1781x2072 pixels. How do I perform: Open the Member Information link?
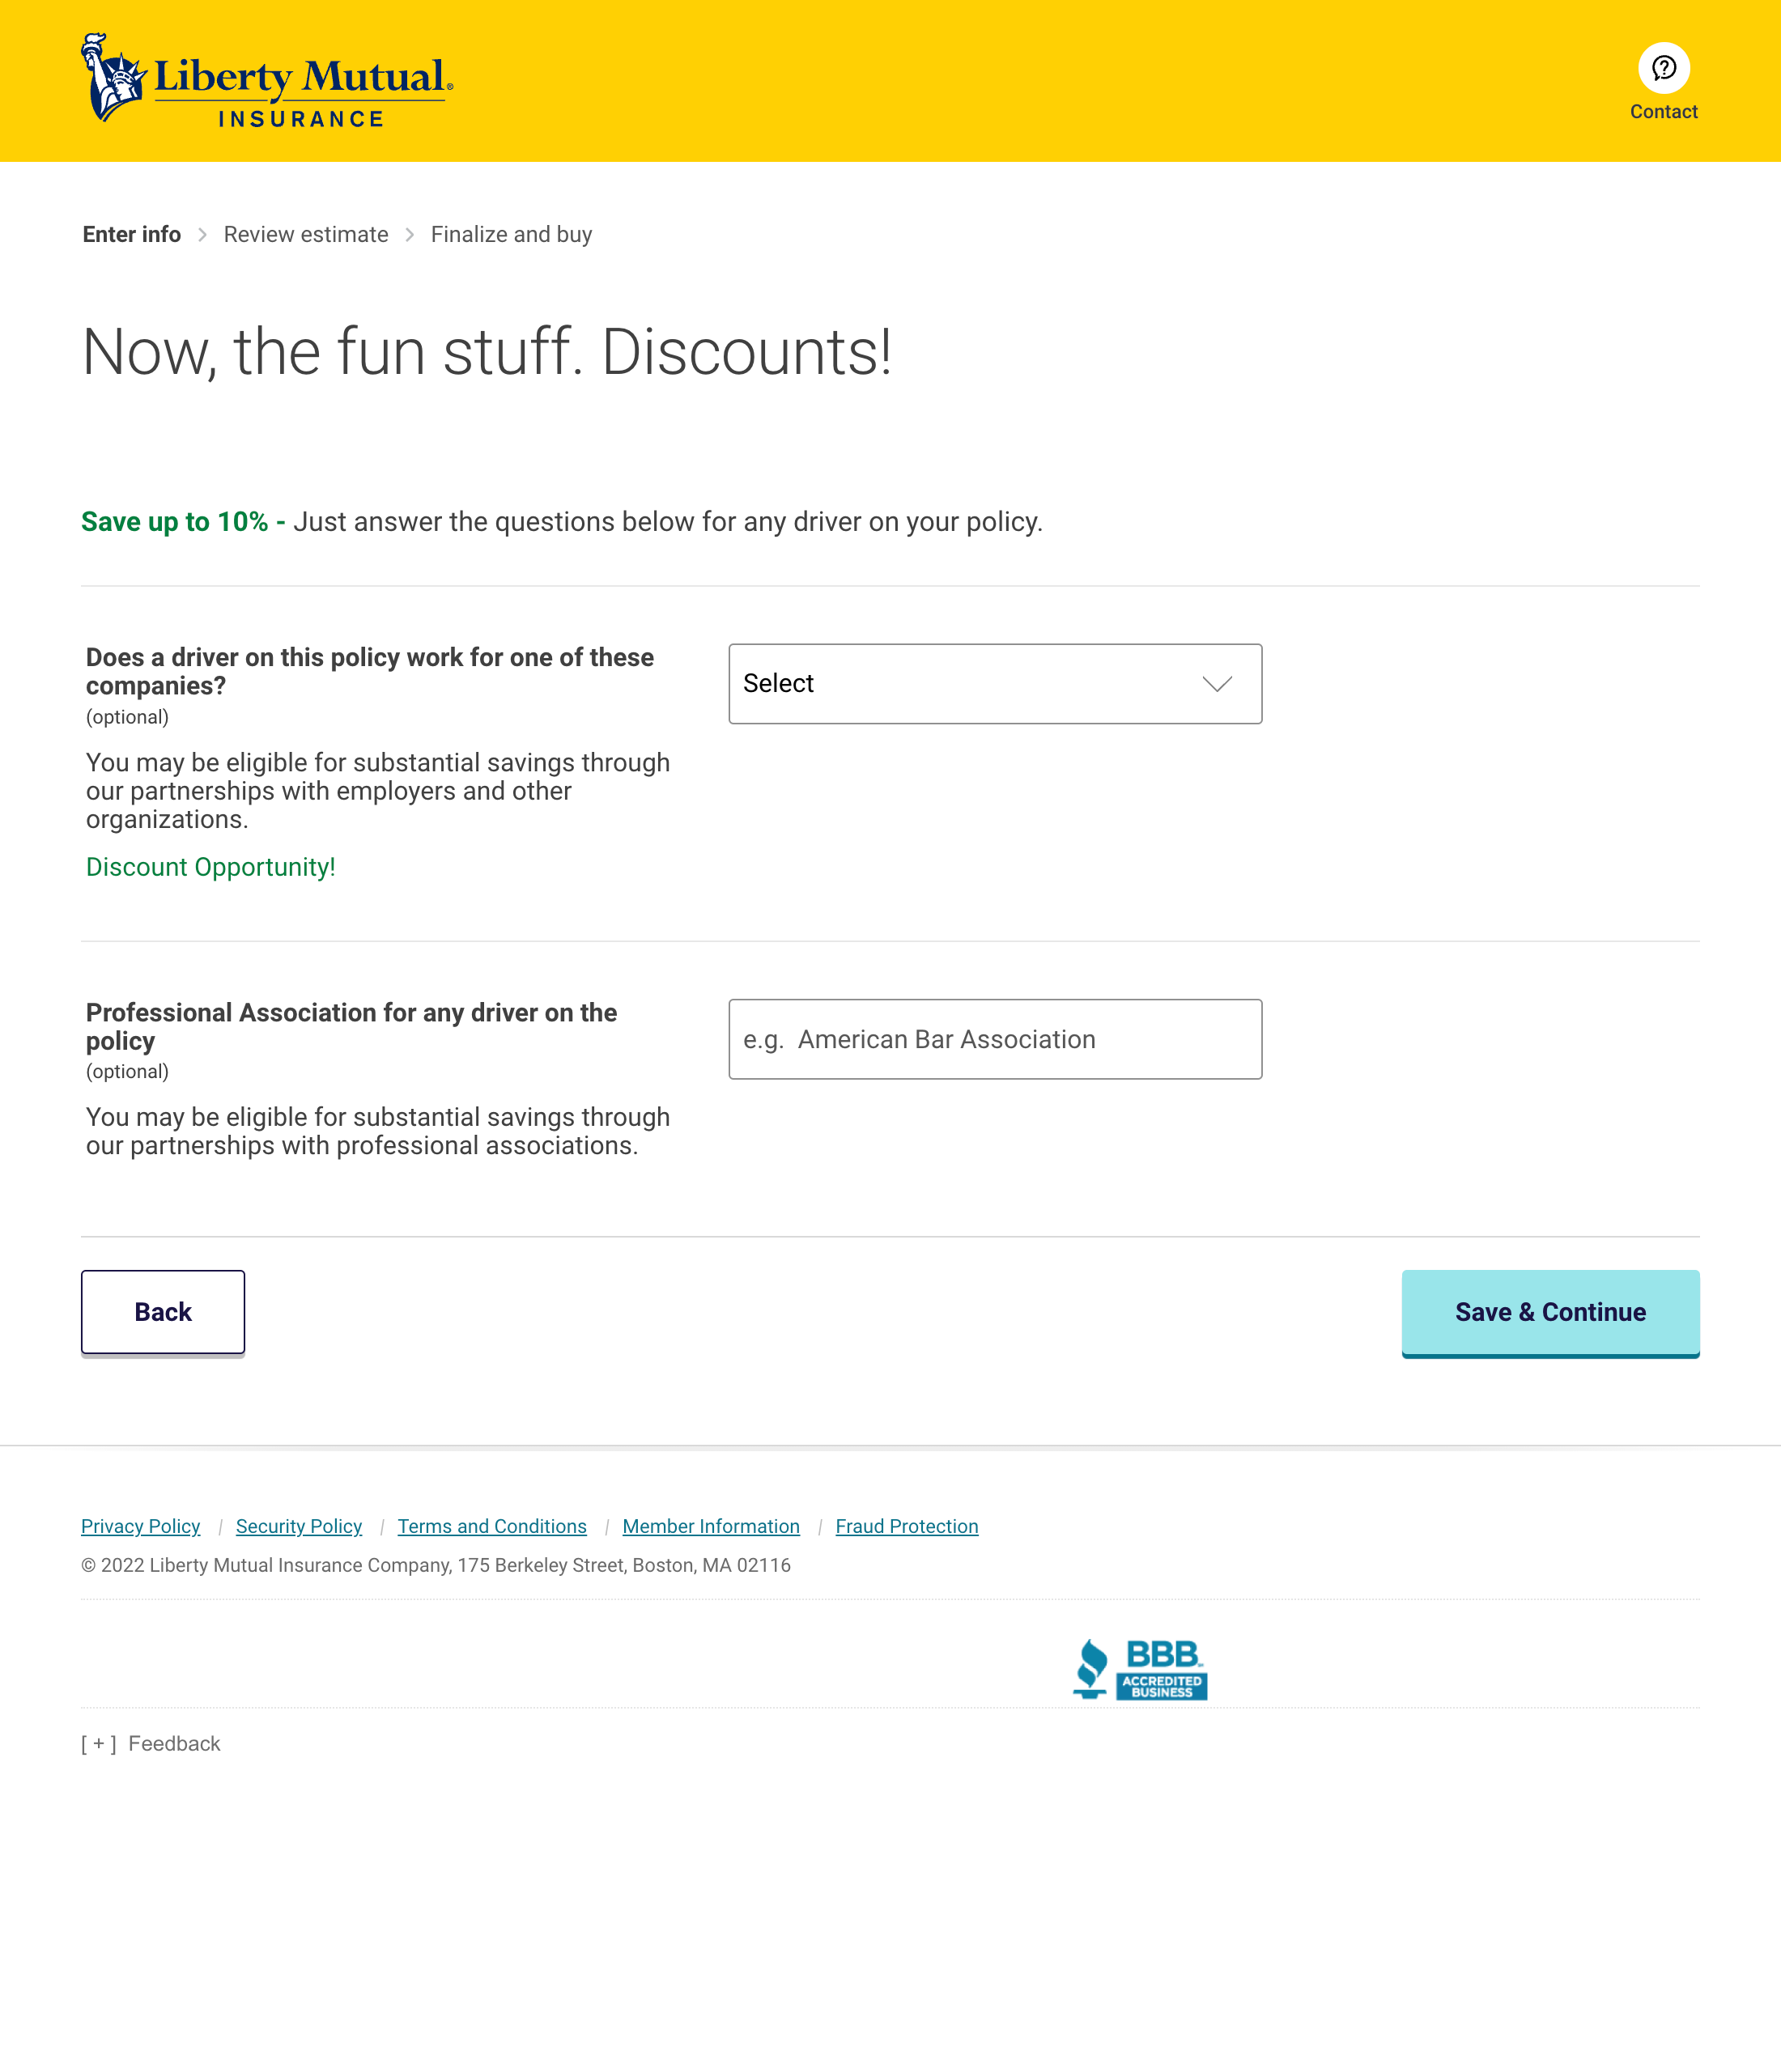coord(711,1526)
